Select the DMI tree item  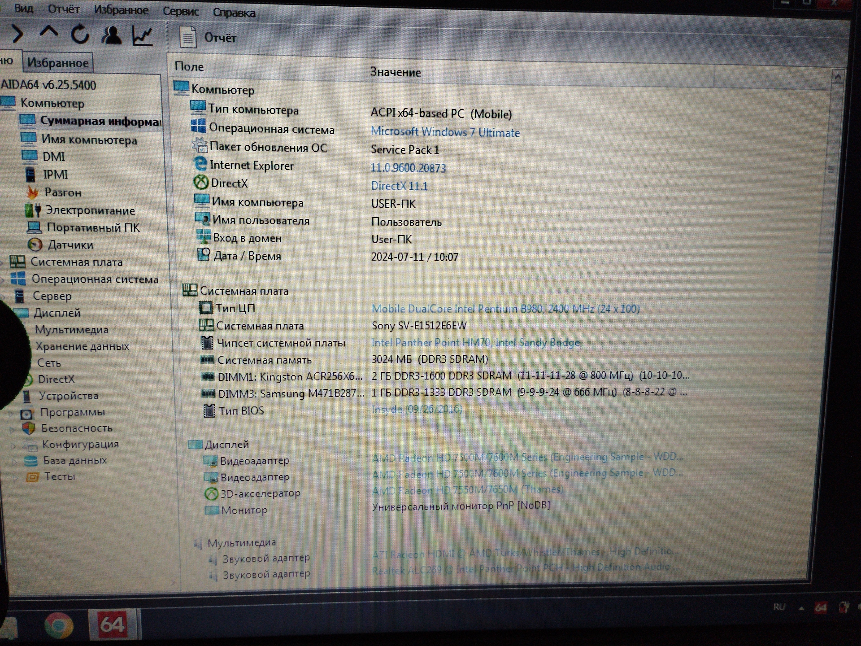click(53, 157)
